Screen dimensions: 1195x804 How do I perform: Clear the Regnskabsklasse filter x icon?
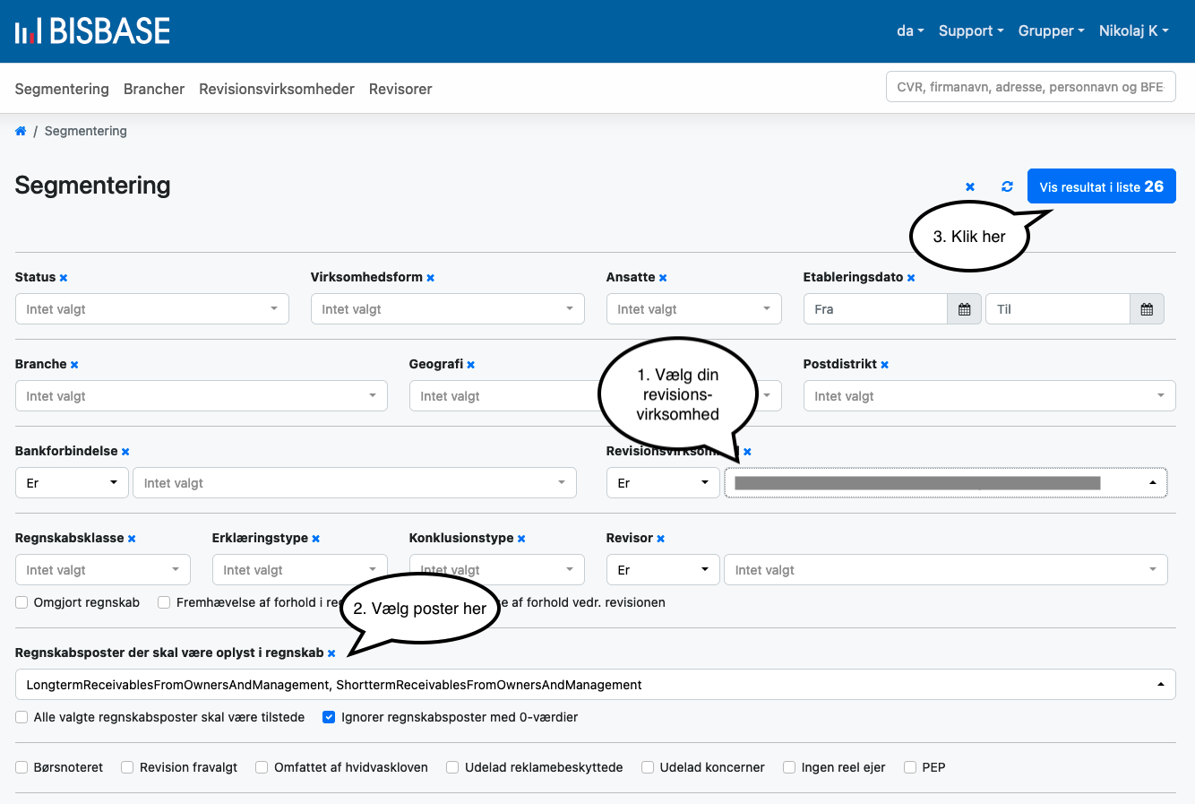(x=132, y=539)
